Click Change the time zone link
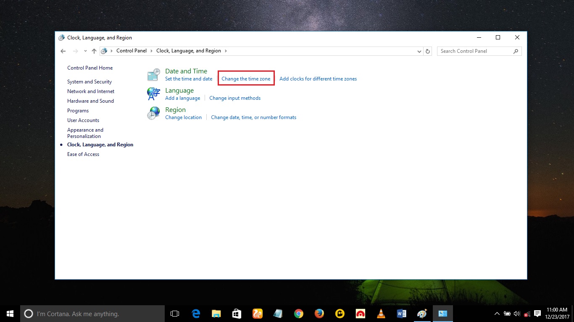This screenshot has height=322, width=574. tap(246, 79)
